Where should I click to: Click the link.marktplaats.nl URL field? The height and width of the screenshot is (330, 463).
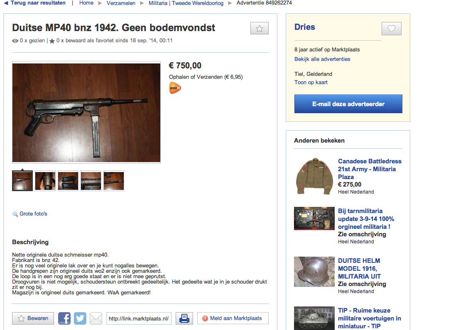[139, 318]
